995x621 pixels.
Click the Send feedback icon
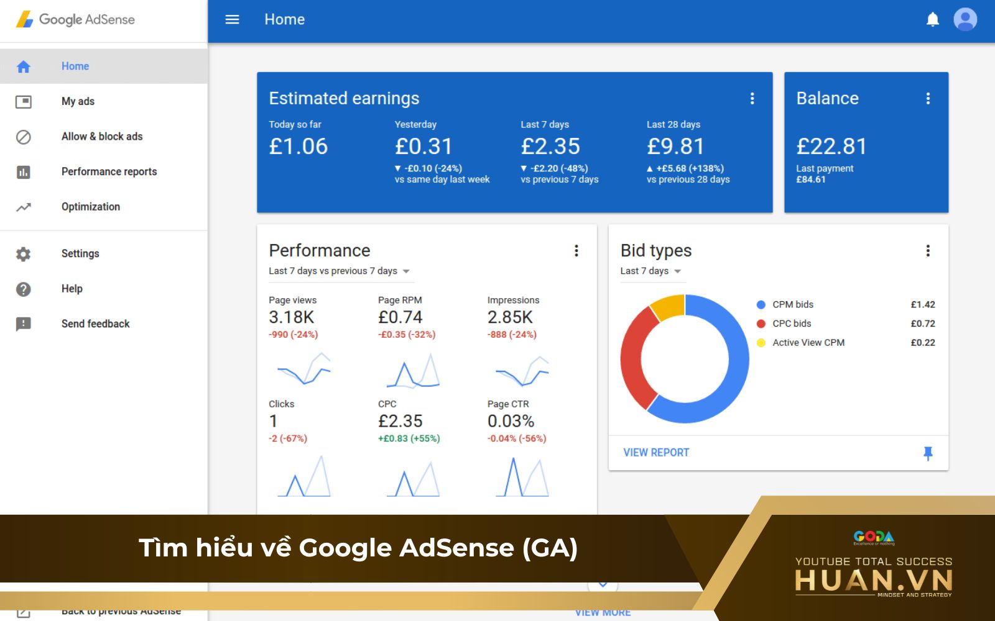click(24, 324)
